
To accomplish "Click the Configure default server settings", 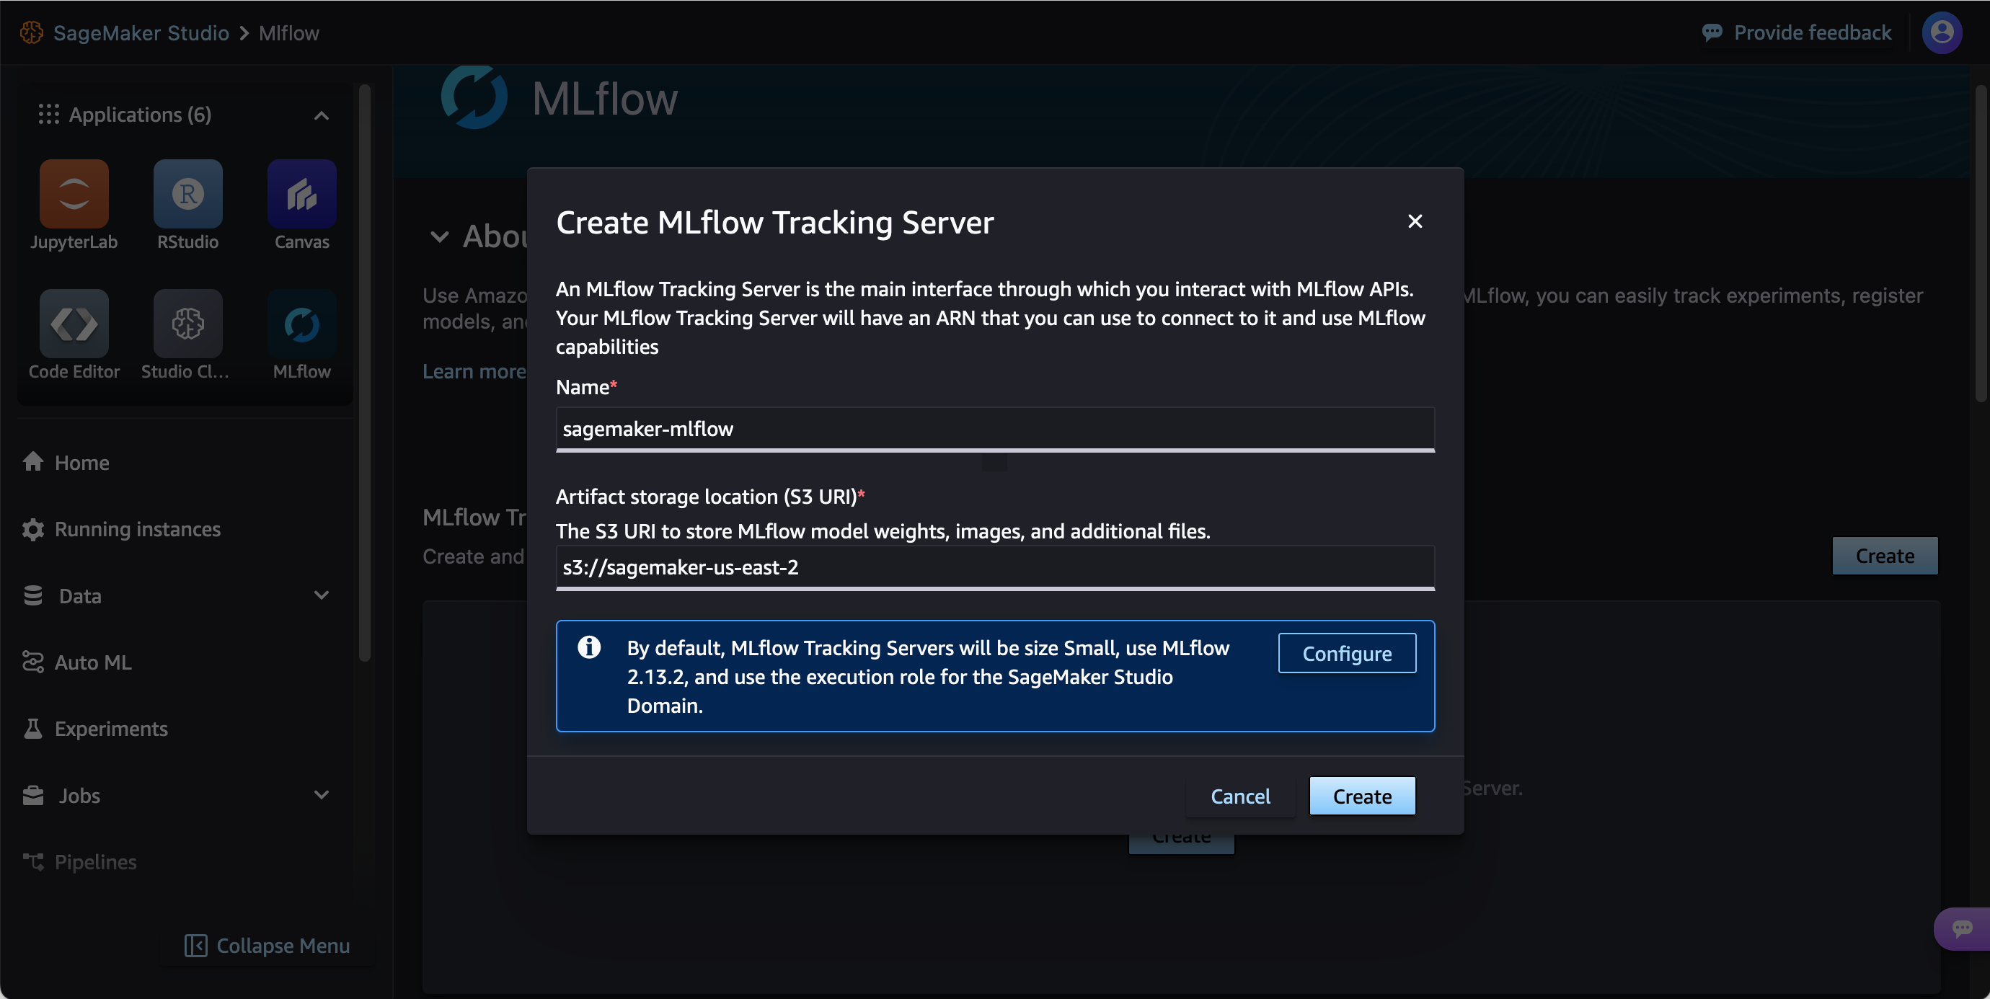I will 1347,652.
